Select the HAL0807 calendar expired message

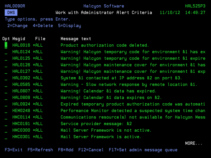pos(108,91)
